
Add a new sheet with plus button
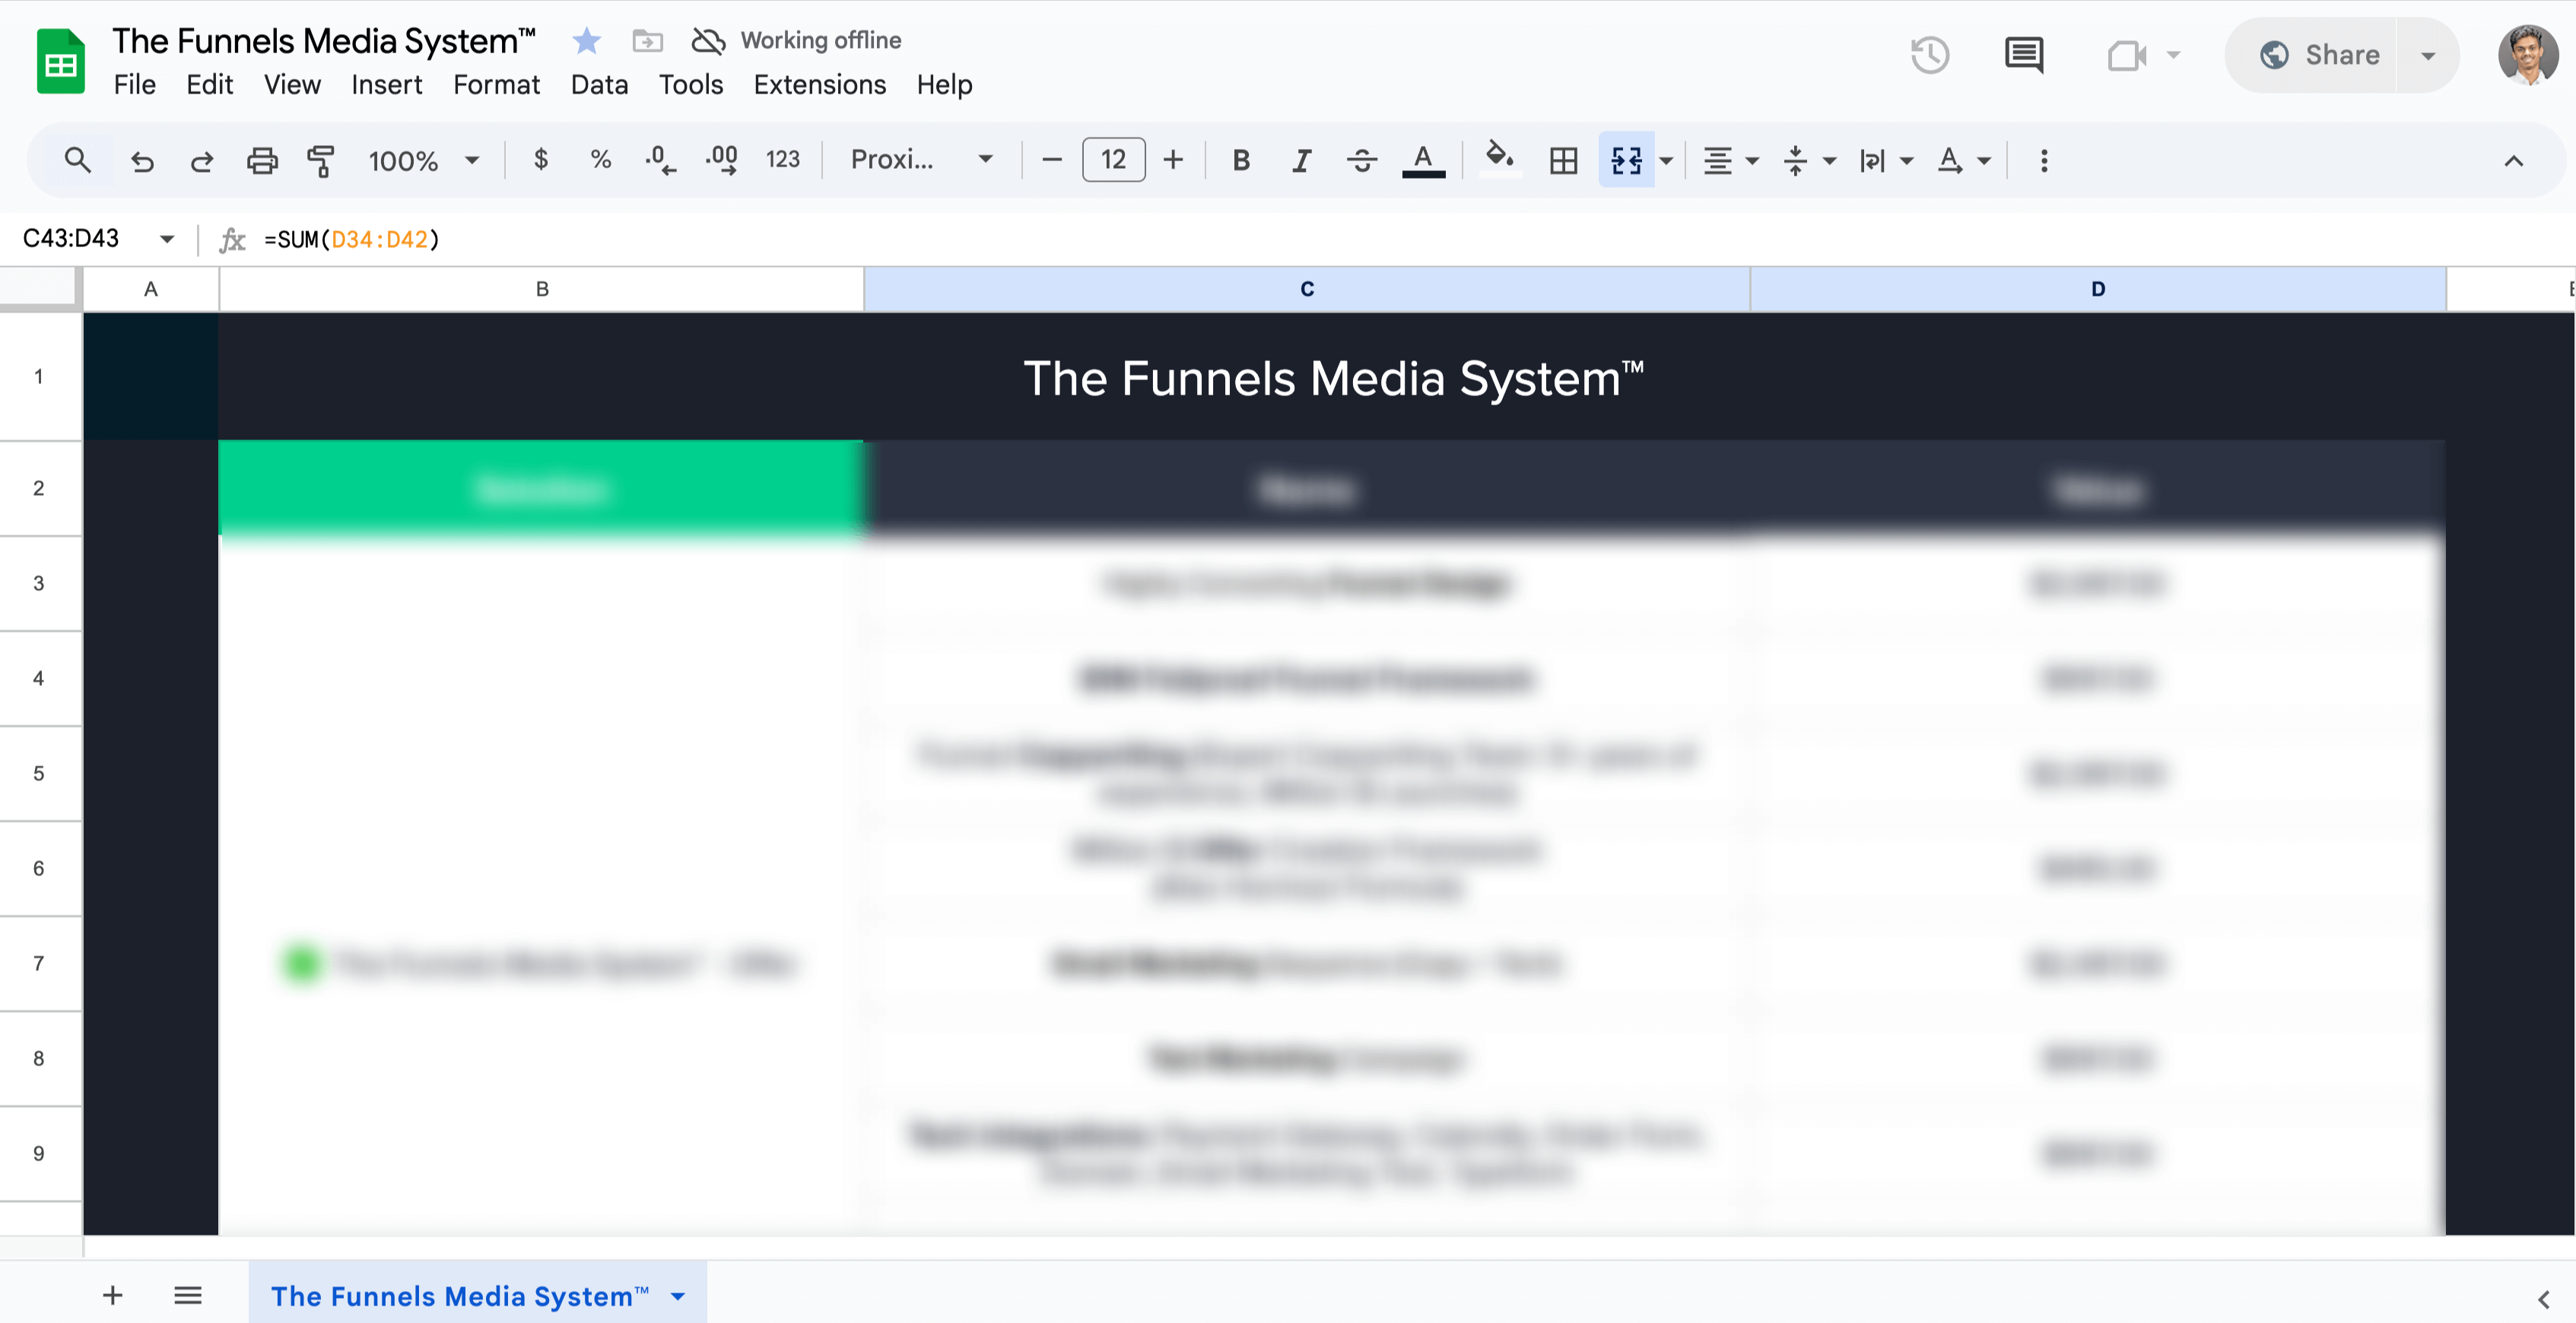pyautogui.click(x=112, y=1296)
